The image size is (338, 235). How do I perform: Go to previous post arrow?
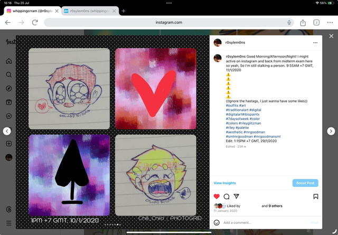click(7, 131)
